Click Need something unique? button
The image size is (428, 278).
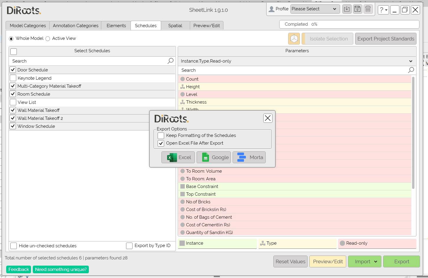point(61,269)
